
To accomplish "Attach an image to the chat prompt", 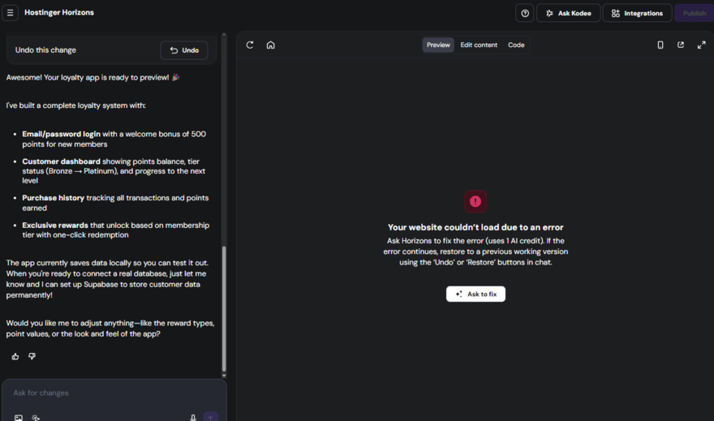I will click(x=19, y=418).
